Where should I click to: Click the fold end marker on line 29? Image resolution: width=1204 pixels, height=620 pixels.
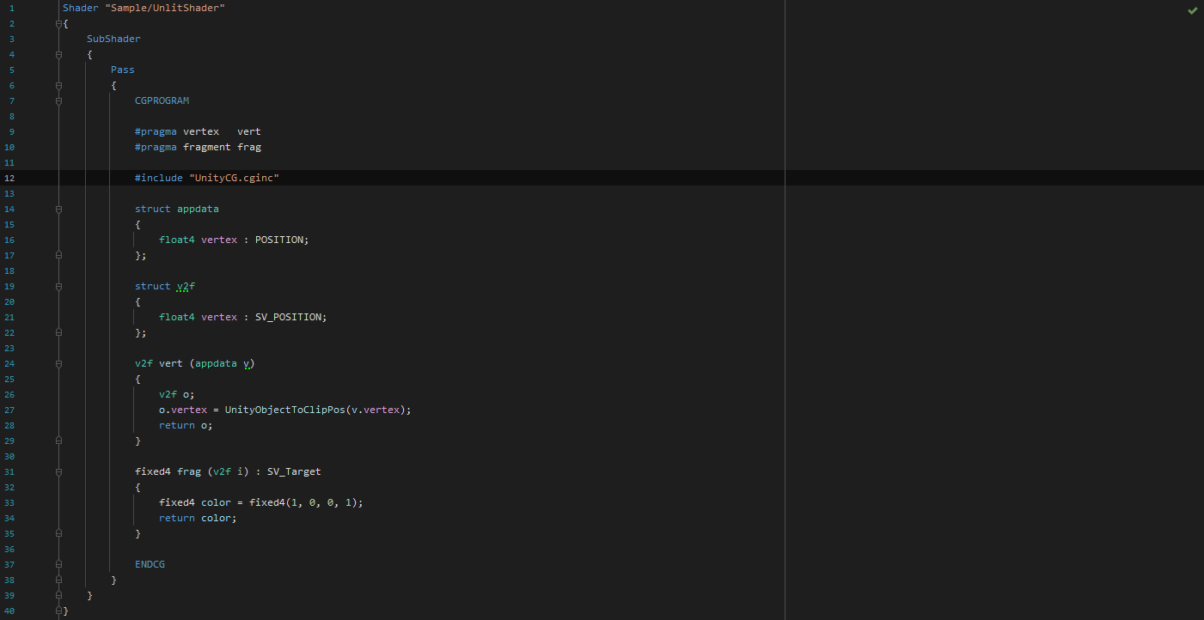click(58, 441)
